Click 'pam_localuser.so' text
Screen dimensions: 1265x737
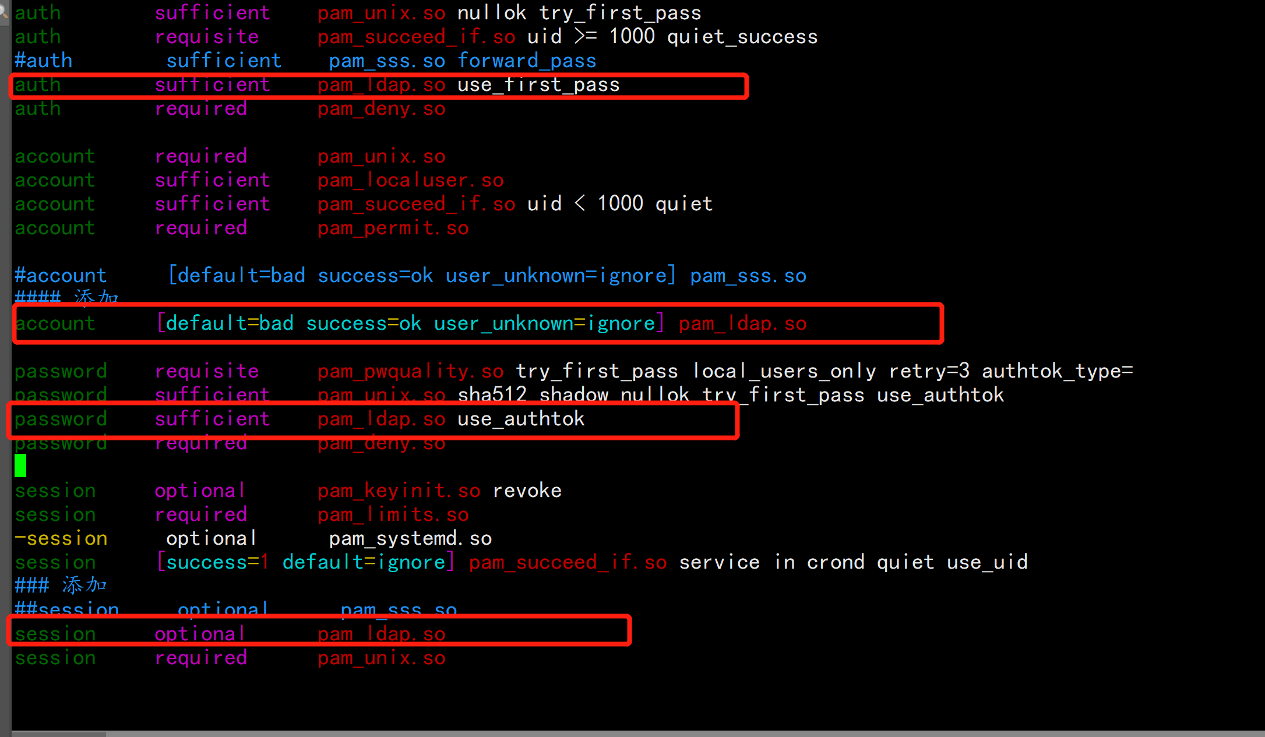click(411, 181)
